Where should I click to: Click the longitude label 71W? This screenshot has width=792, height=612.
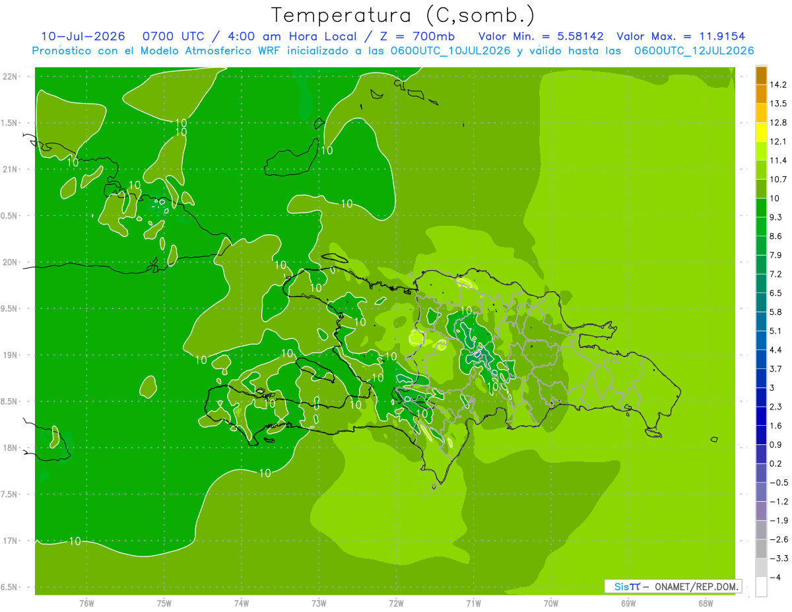pos(473,603)
